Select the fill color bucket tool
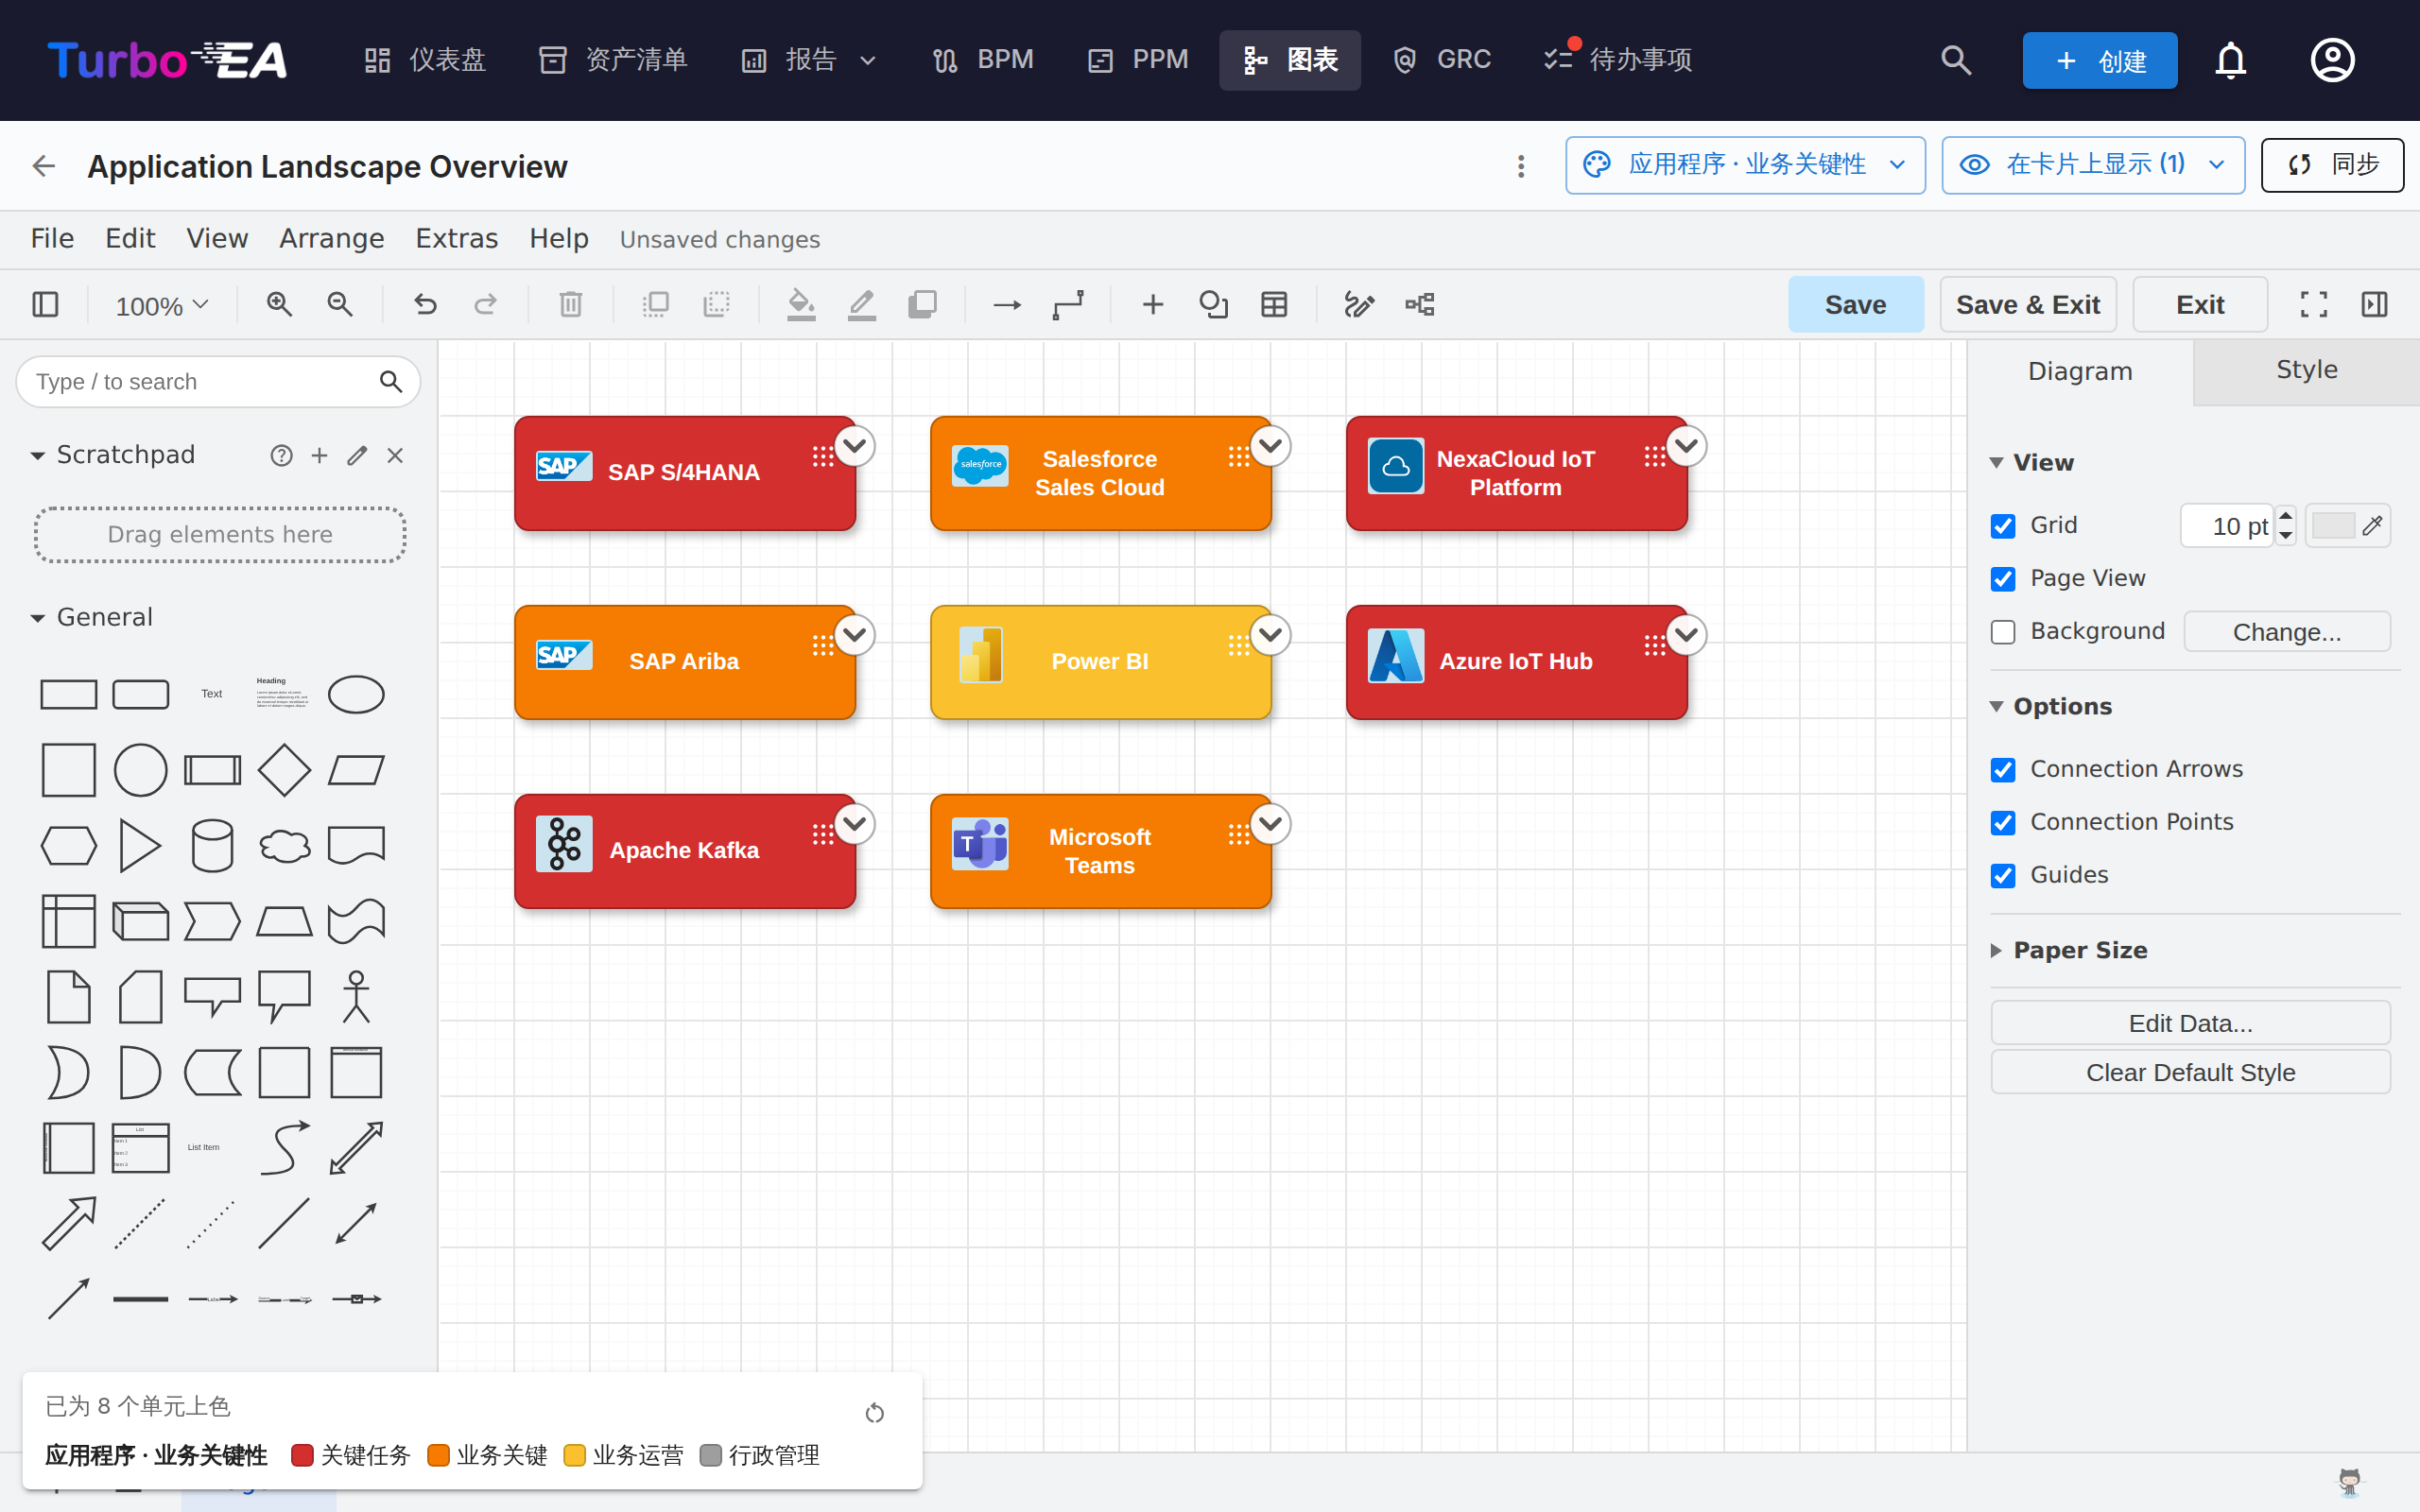 click(801, 304)
